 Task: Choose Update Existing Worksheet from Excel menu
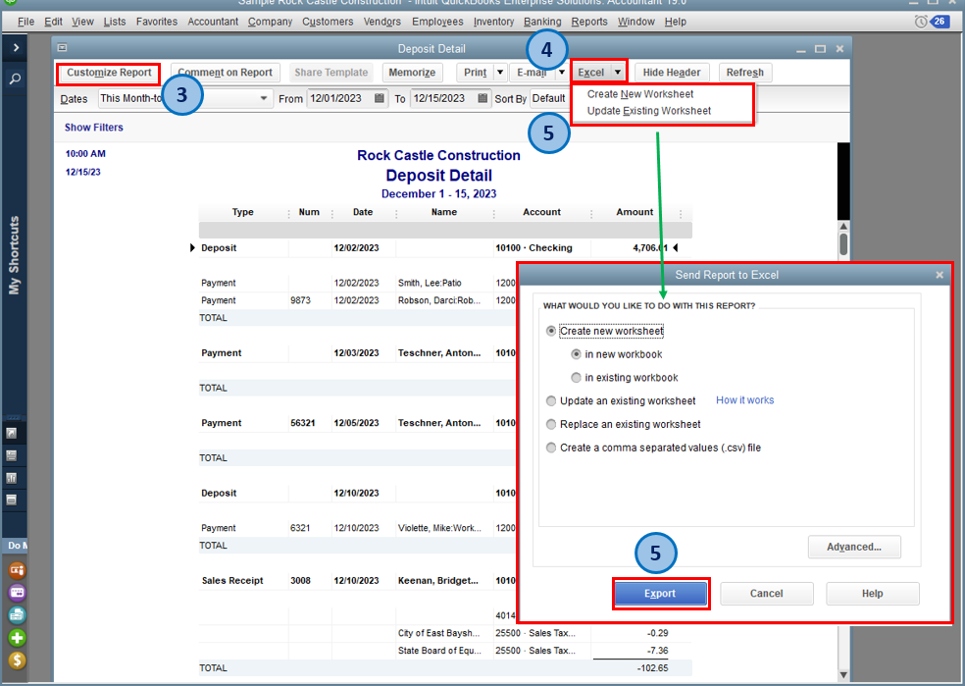pos(648,111)
